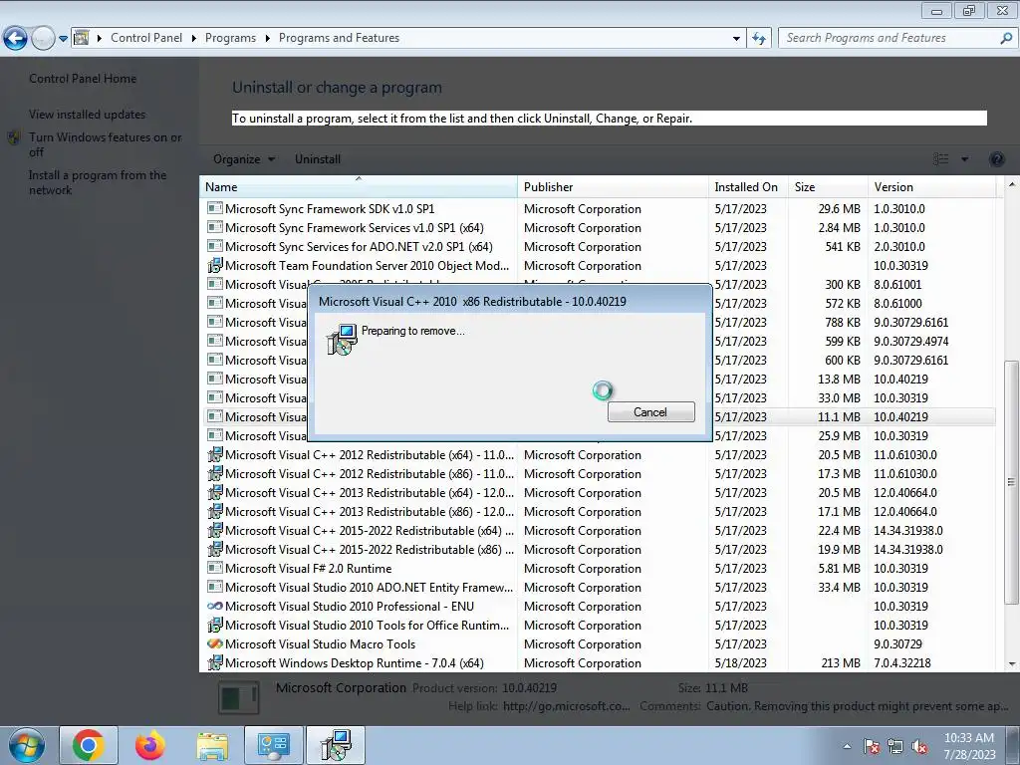Sort by the Name column header

point(358,186)
